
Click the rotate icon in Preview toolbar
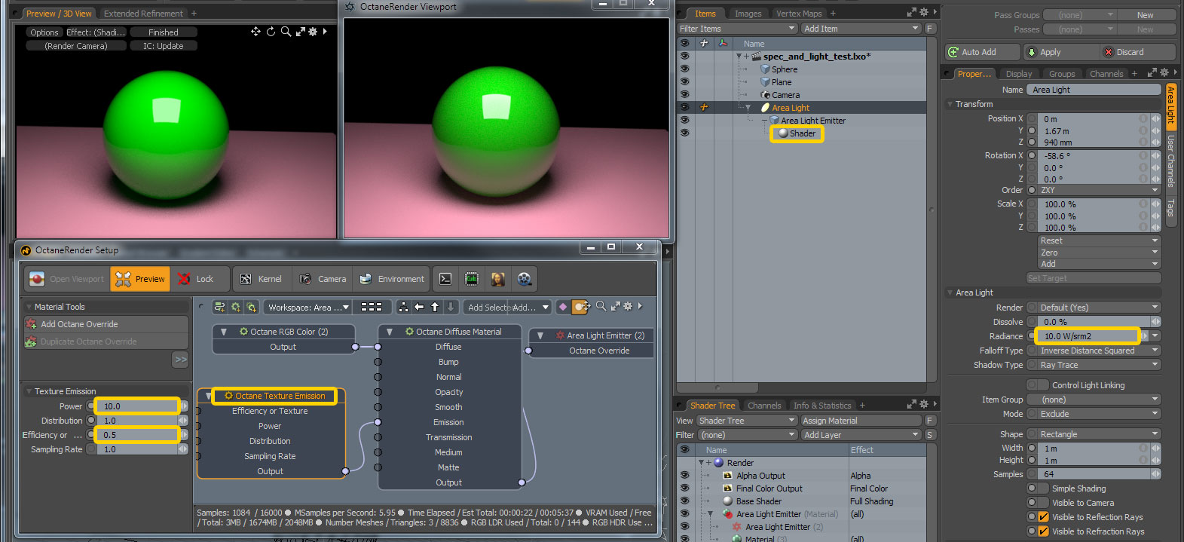coord(271,32)
